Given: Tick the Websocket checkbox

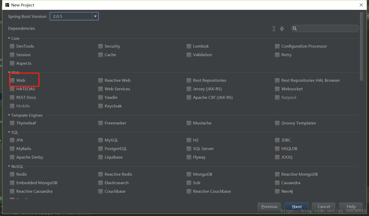Looking at the screenshot, I should (x=277, y=89).
